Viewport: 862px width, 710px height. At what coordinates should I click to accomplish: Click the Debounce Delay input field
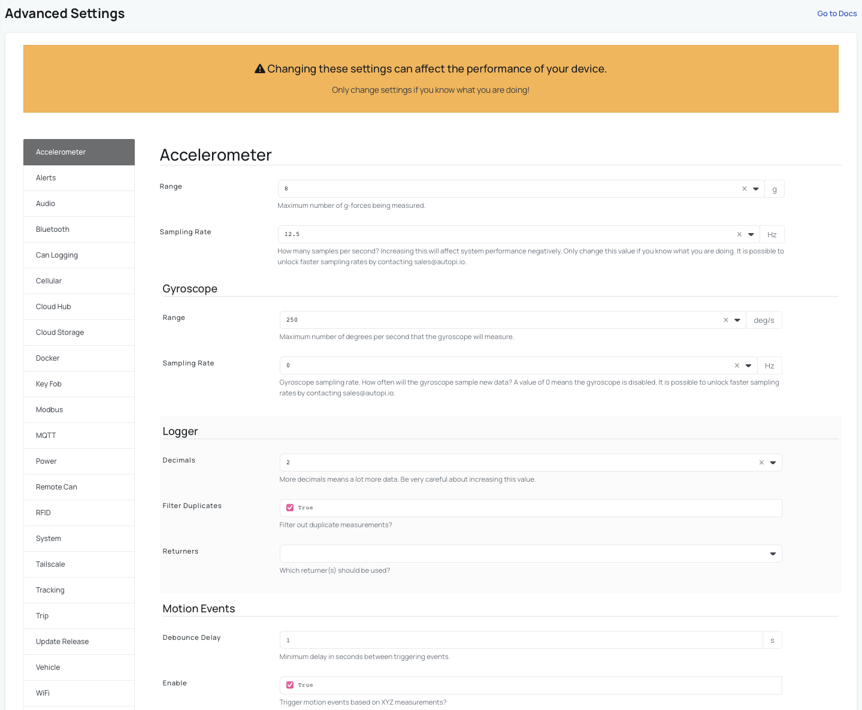(521, 640)
